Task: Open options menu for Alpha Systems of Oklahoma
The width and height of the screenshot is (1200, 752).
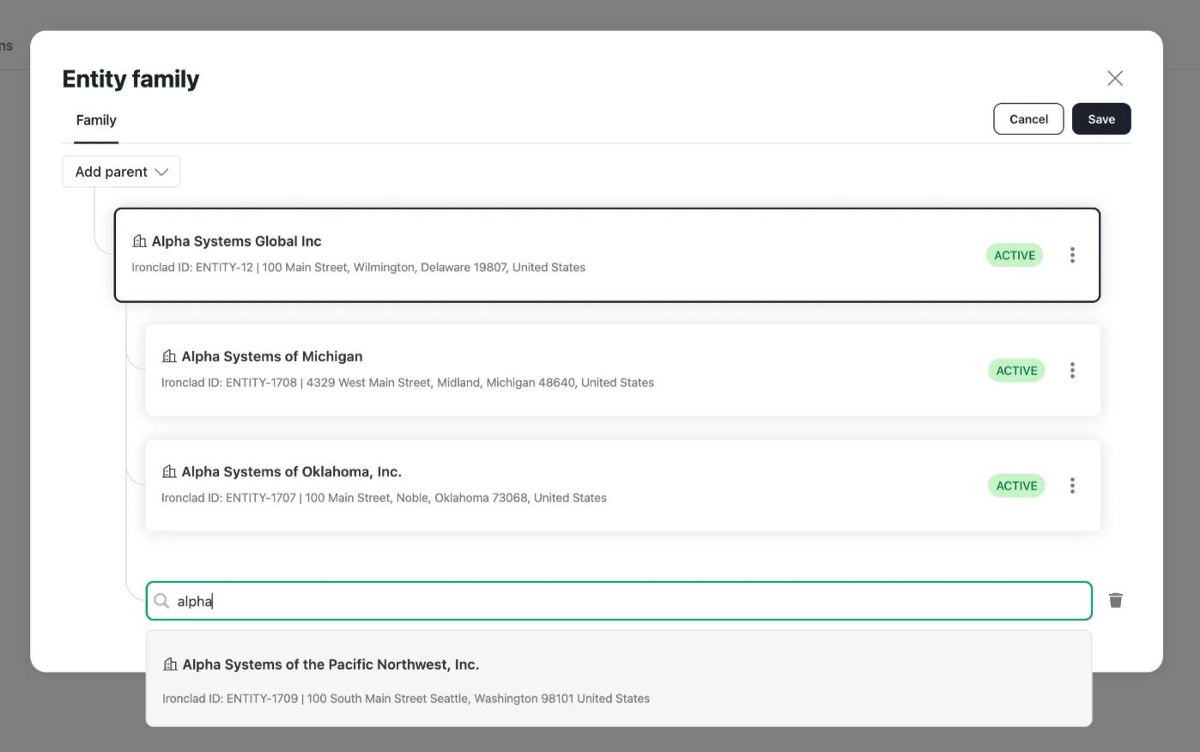Action: point(1072,486)
